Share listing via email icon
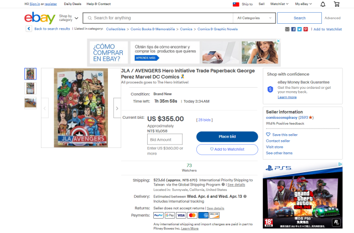The width and height of the screenshot is (354, 233). tap(287, 29)
